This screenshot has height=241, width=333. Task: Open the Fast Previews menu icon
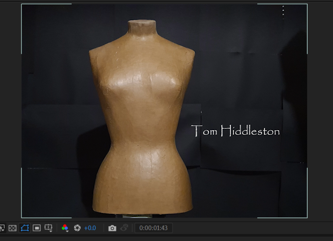(x=2, y=228)
